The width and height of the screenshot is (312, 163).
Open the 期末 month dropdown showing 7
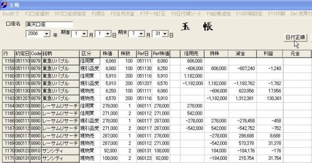coord(141,33)
